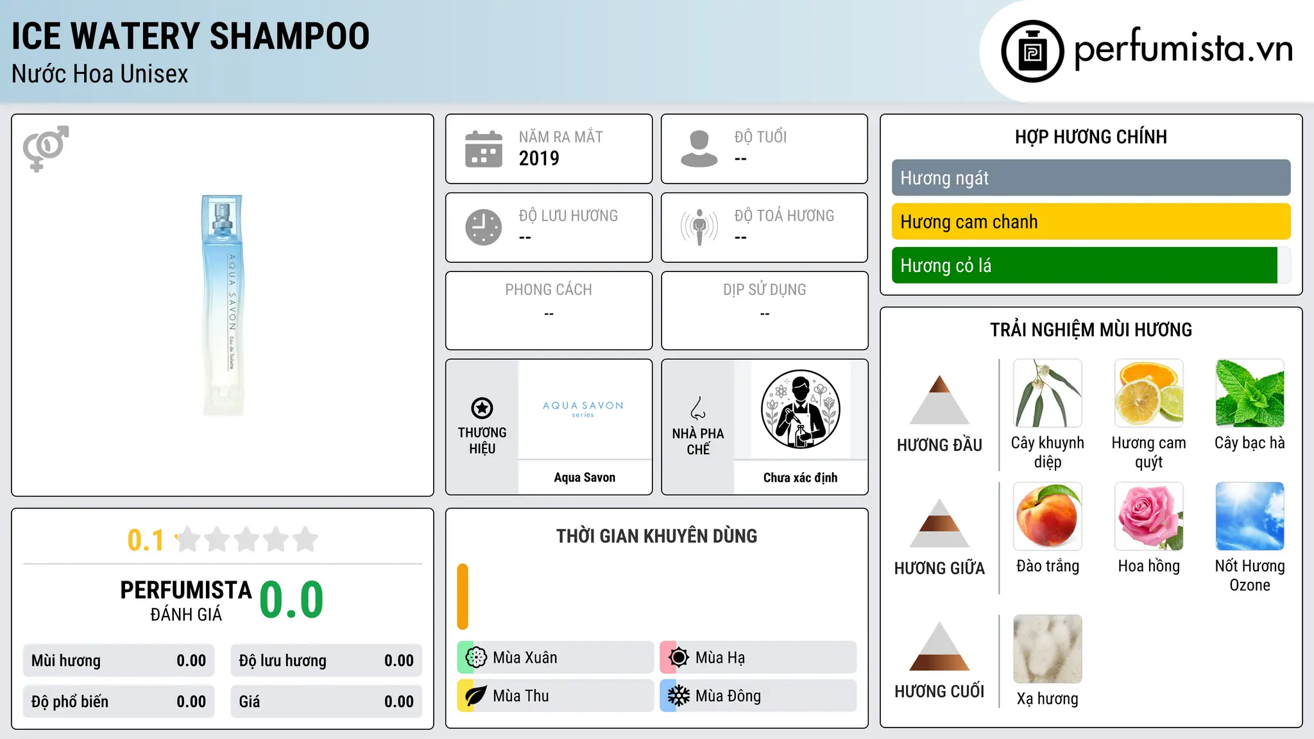Open the Hoa hồng note image
1314x739 pixels.
(x=1148, y=516)
